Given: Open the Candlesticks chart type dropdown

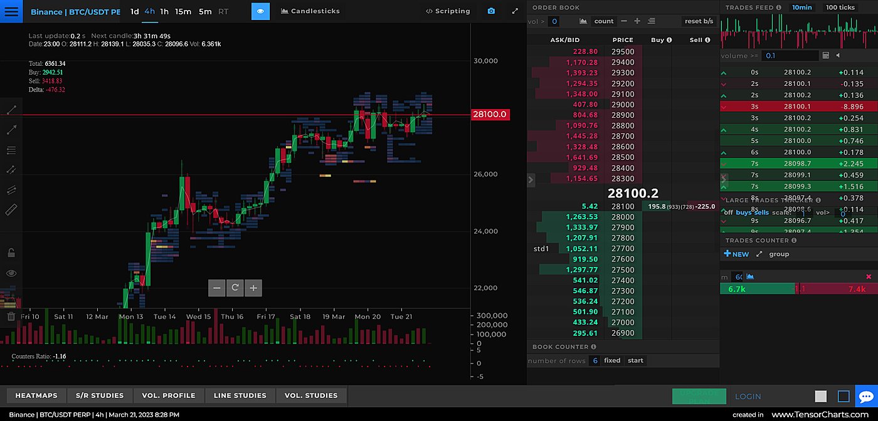Looking at the screenshot, I should point(310,11).
